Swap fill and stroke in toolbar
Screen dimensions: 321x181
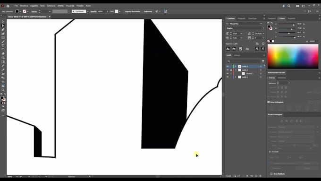tap(5, 94)
